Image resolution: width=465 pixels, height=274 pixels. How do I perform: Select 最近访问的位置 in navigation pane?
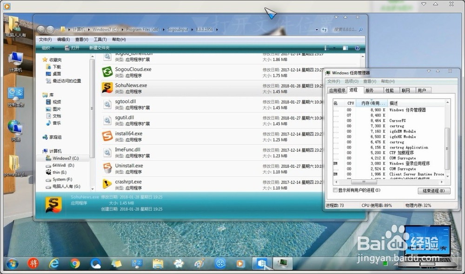pos(63,81)
